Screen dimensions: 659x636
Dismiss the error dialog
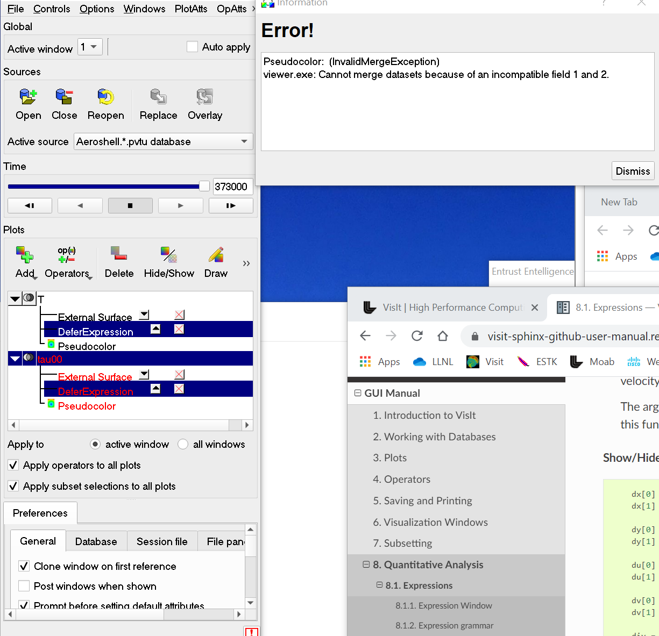click(x=633, y=171)
